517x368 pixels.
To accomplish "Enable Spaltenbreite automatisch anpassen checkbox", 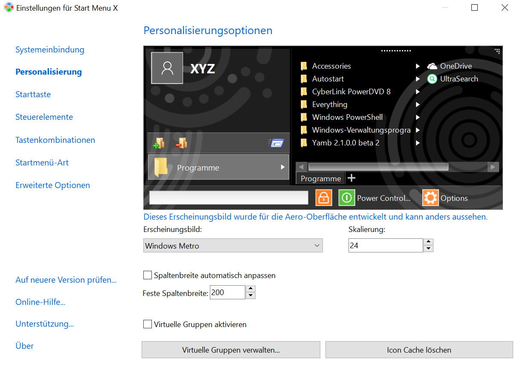I will point(148,275).
